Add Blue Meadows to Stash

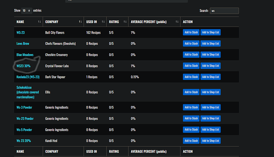191,55
